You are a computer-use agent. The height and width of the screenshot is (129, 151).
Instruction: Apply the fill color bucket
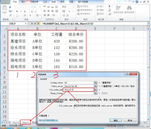[25, 15]
